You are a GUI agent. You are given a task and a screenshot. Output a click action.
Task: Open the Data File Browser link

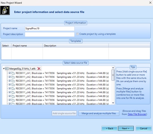tap(137, 114)
